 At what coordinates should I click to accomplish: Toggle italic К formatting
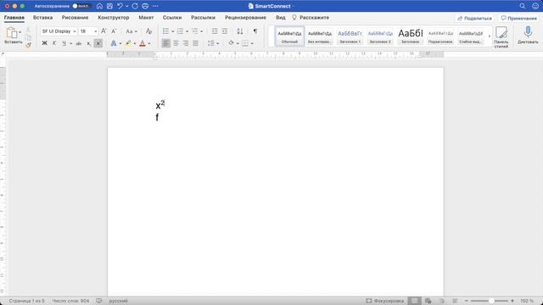pyautogui.click(x=54, y=43)
